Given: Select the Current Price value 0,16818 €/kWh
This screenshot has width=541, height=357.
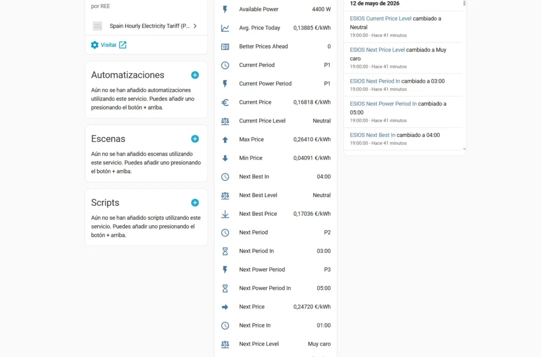Looking at the screenshot, I should coord(312,102).
